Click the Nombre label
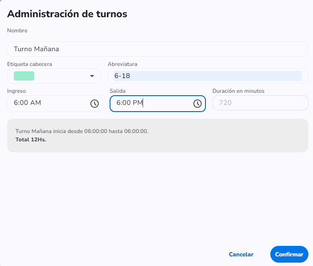Viewport: 313px width, 266px height. click(17, 31)
